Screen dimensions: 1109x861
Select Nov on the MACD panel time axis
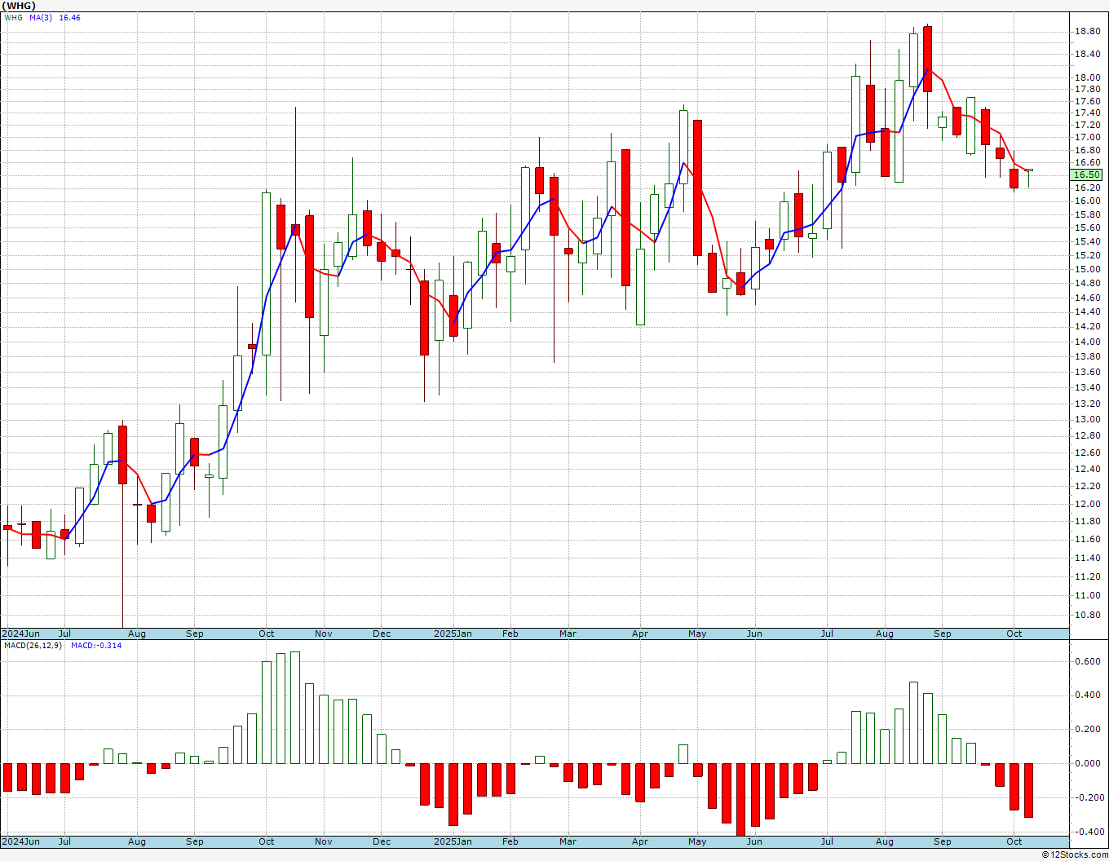tap(324, 841)
